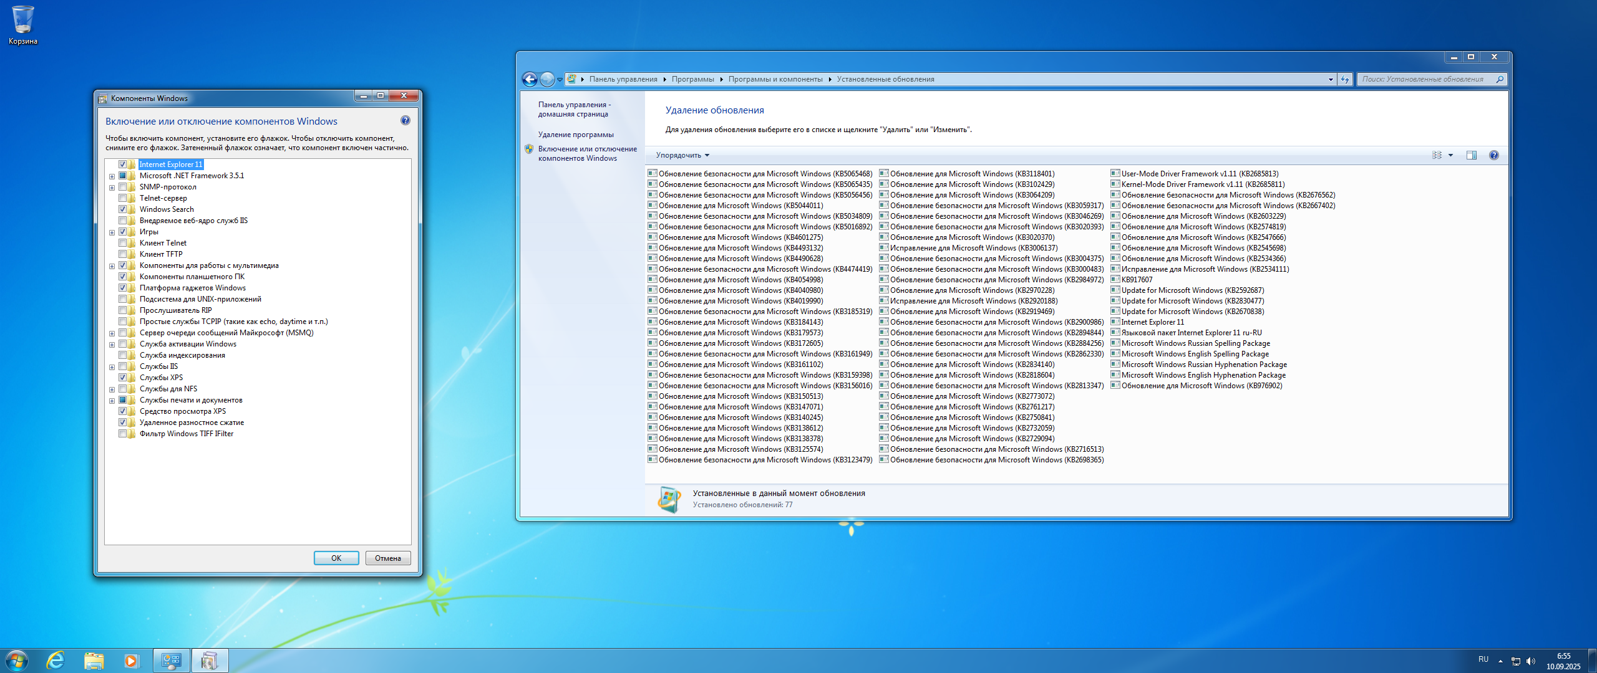This screenshot has height=673, width=1597.
Task: Click OK in Компоненты Windows dialog
Action: coord(336,558)
